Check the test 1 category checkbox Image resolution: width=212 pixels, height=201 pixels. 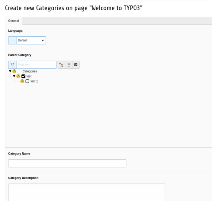click(28, 81)
